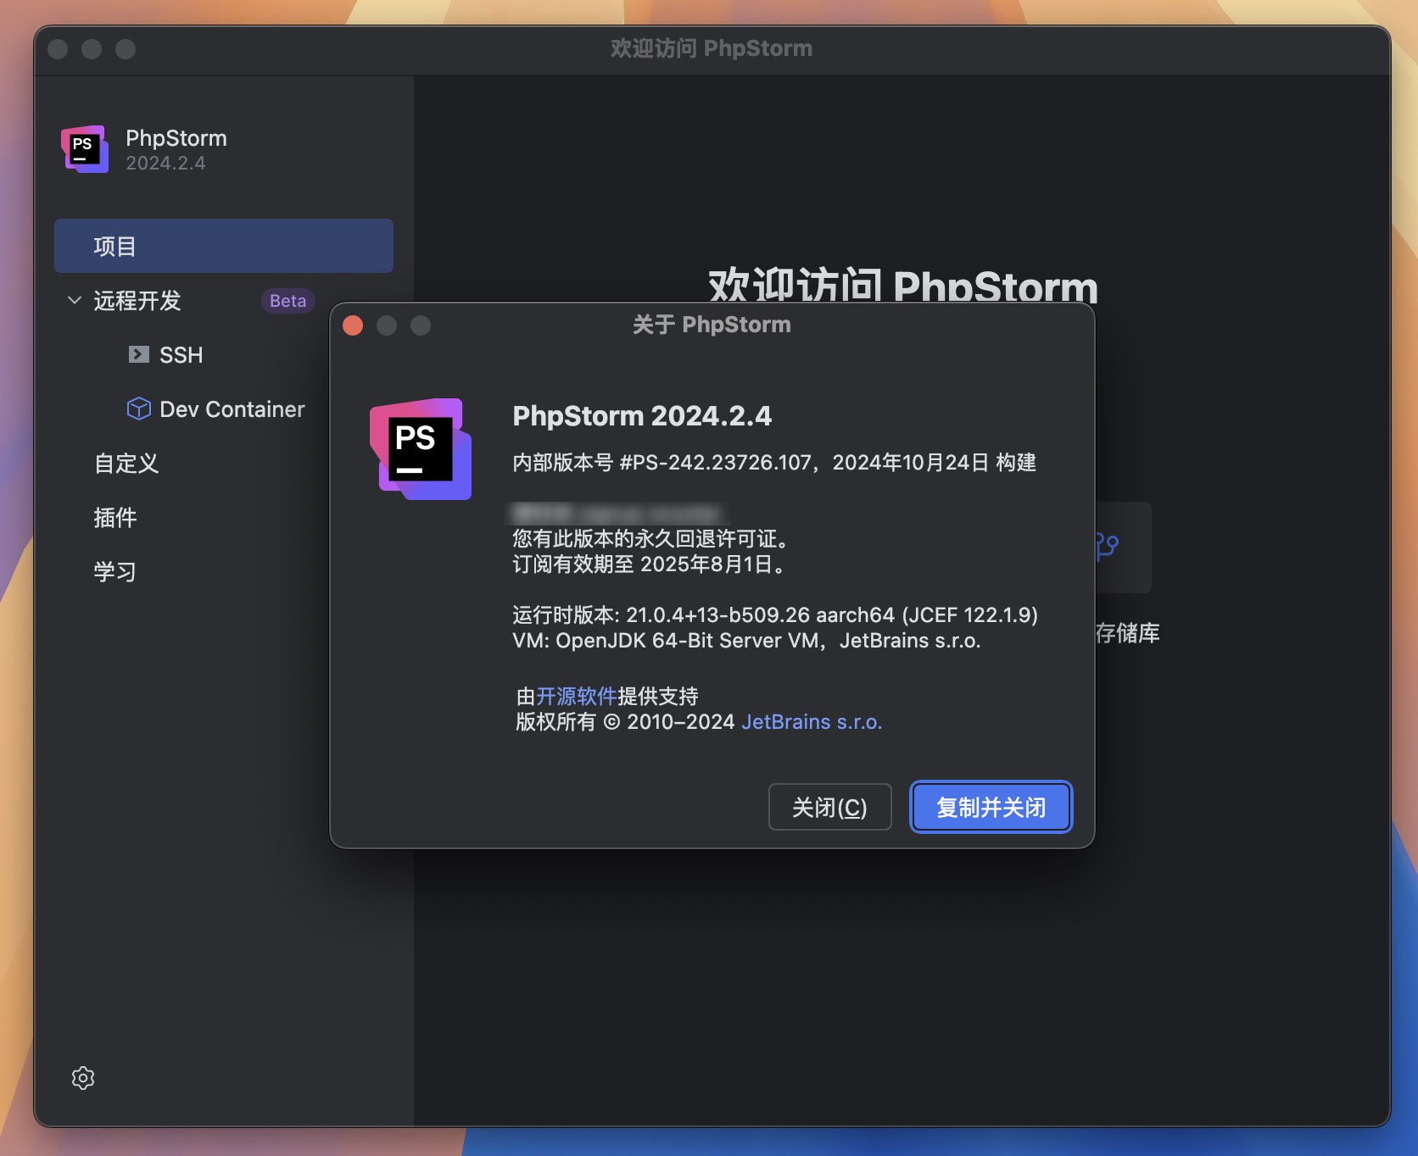Click the 订阅有效期至 2025年8月1日 text
Viewport: 1418px width, 1156px height.
(x=650, y=564)
